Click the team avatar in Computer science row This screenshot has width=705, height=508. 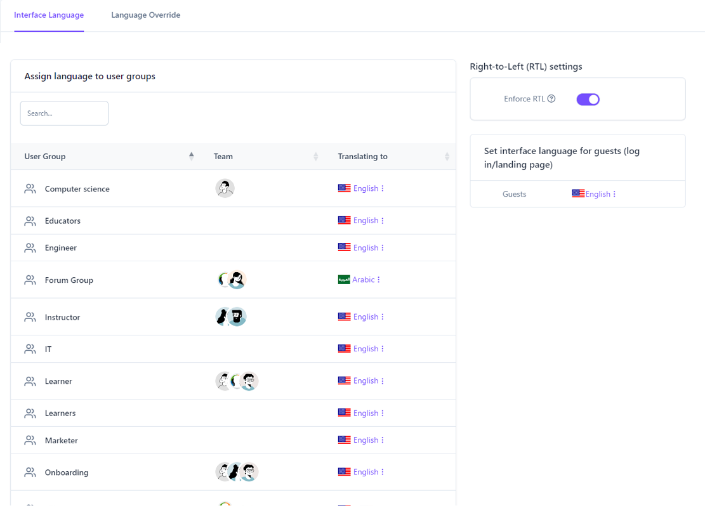coord(225,188)
